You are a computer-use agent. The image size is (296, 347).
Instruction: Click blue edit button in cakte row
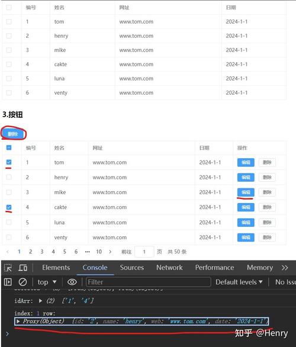coord(246,207)
